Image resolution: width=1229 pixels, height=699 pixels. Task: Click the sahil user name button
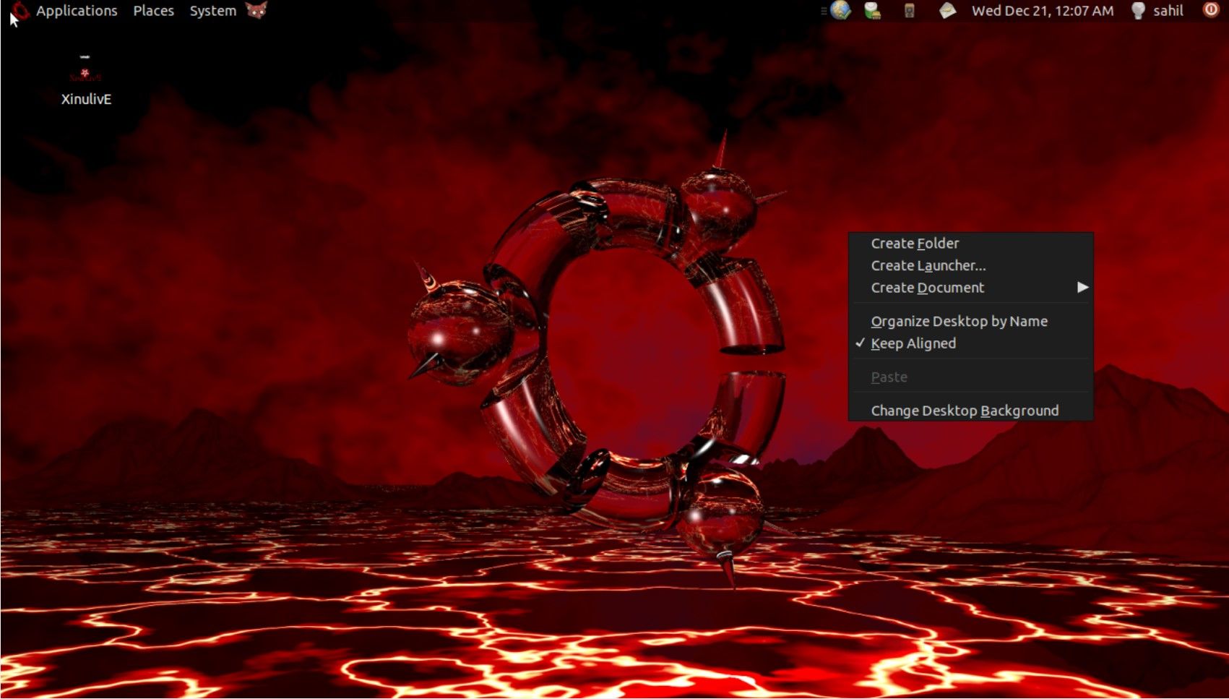coord(1168,11)
